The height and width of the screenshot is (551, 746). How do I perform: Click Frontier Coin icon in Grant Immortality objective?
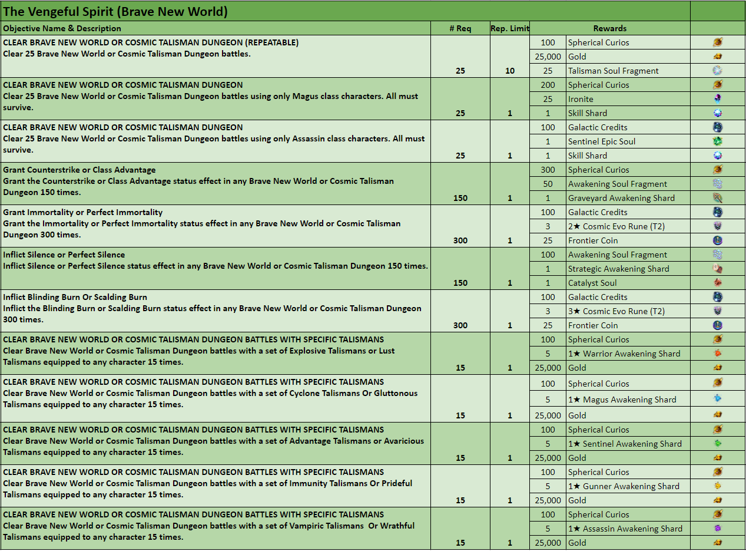coord(717,240)
